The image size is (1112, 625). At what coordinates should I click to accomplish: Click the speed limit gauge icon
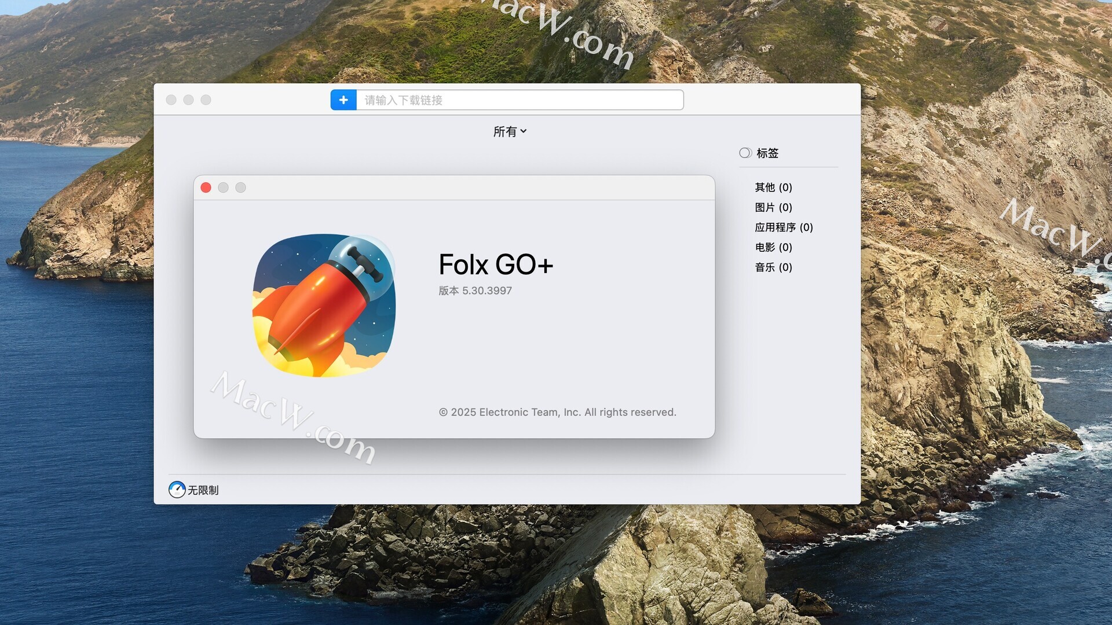point(177,490)
